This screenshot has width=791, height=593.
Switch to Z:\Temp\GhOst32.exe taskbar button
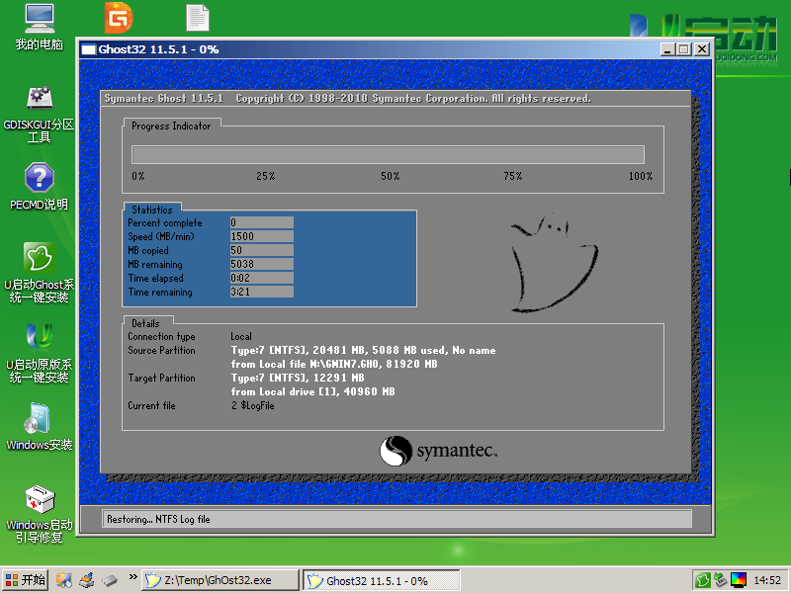pos(220,580)
